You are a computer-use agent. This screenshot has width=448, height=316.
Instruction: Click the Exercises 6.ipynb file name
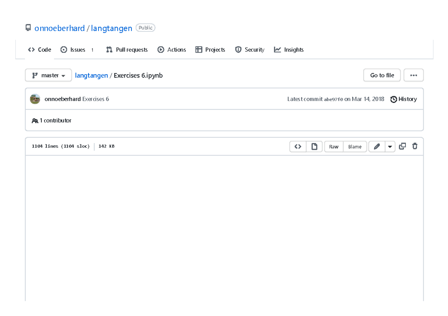pyautogui.click(x=138, y=75)
